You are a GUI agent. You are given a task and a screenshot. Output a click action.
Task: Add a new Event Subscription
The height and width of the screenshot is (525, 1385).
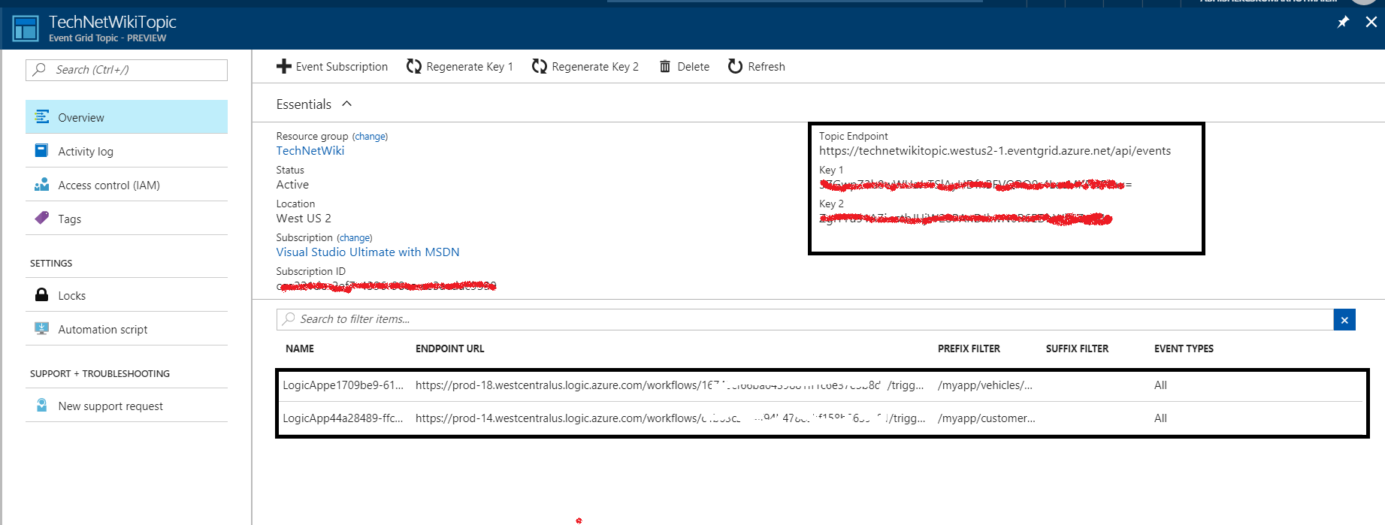pos(332,67)
